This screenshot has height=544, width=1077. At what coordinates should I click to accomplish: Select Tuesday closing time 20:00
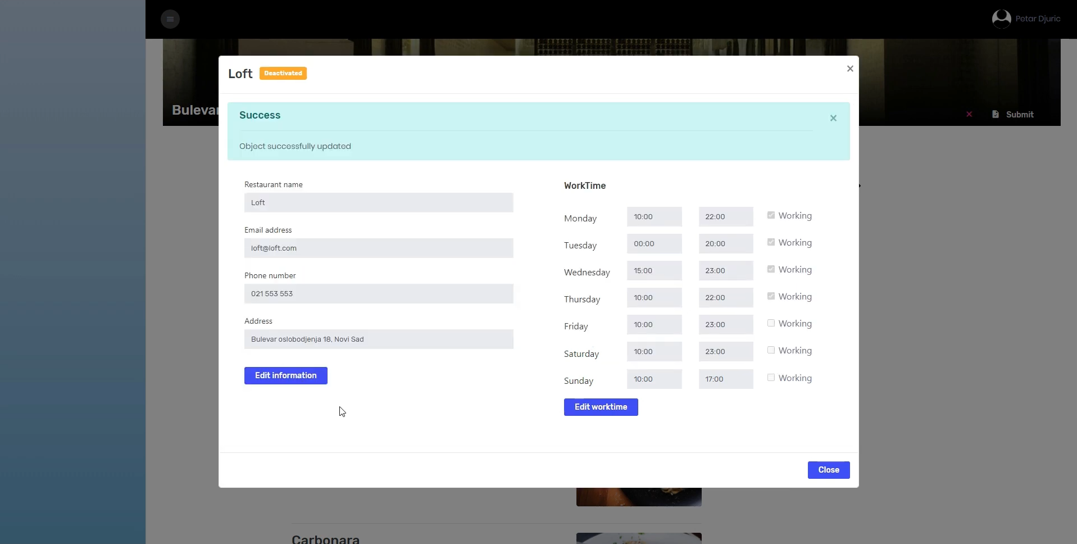726,243
